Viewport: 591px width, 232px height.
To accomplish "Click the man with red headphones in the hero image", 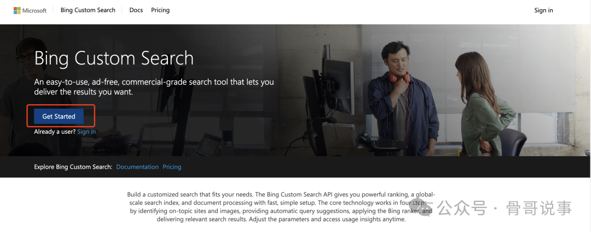I will [402, 98].
